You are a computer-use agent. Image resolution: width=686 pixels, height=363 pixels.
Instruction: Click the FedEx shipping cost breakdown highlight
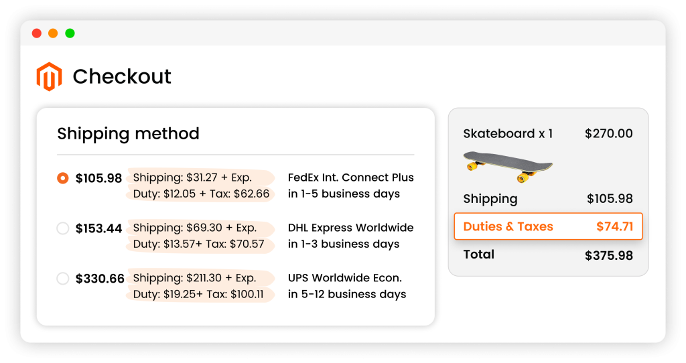click(x=192, y=178)
